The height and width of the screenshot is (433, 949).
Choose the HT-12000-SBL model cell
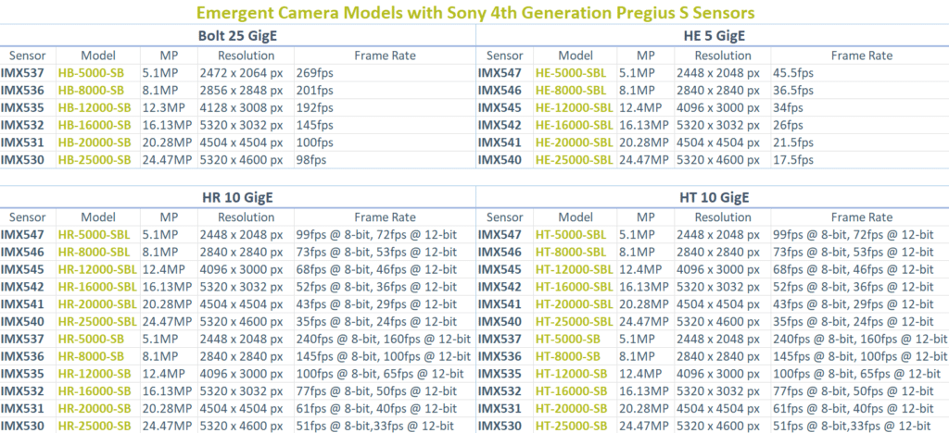(x=575, y=269)
